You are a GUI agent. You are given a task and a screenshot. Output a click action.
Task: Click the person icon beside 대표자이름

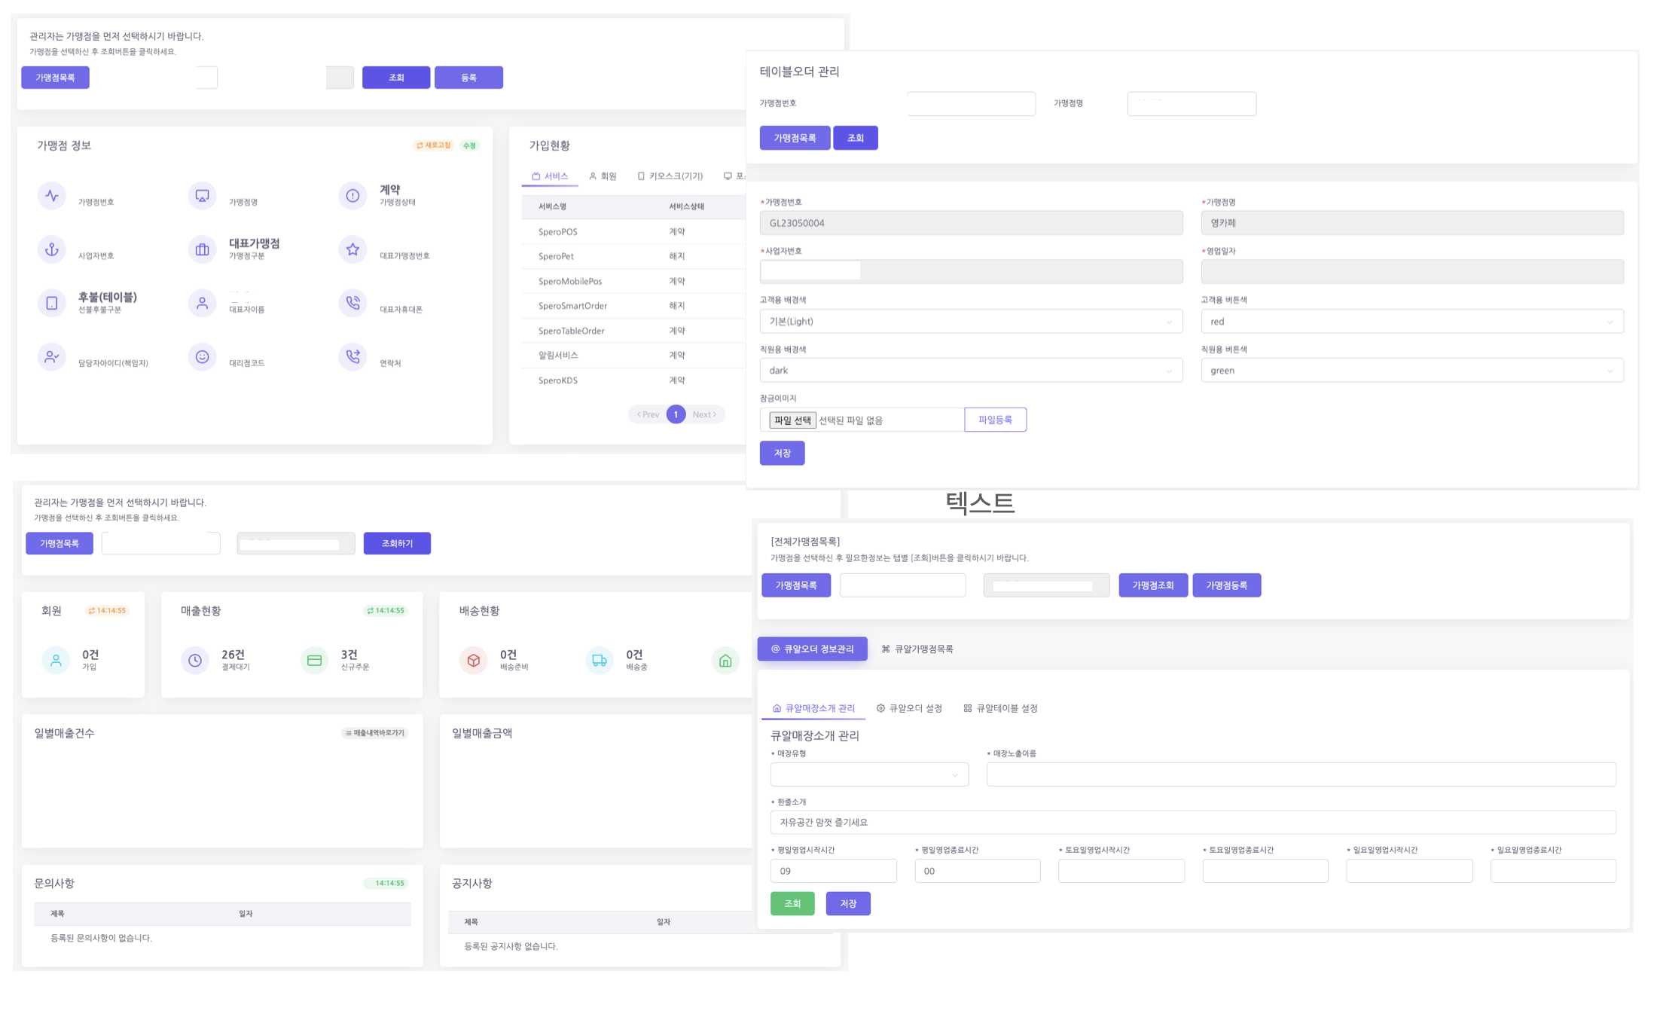pyautogui.click(x=202, y=303)
